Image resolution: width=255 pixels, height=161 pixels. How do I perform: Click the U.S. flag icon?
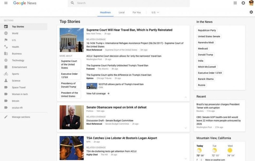click(6, 40)
